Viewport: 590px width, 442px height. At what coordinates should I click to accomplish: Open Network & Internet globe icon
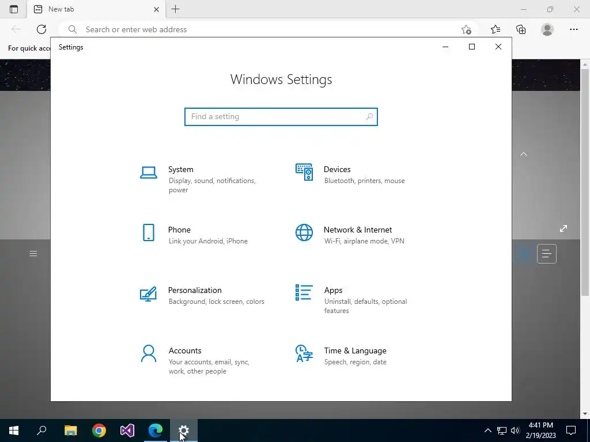point(304,233)
